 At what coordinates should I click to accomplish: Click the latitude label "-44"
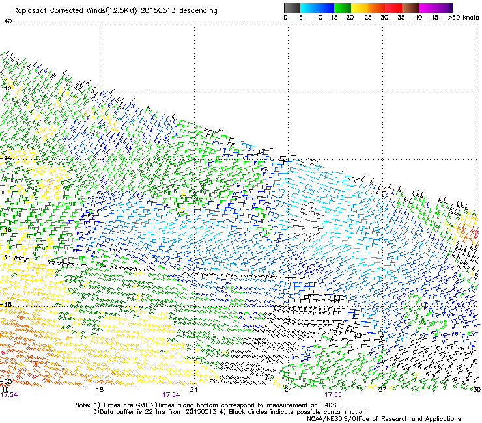coord(6,158)
